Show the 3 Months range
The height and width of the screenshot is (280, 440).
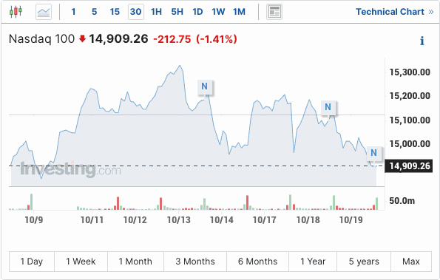[x=195, y=262]
